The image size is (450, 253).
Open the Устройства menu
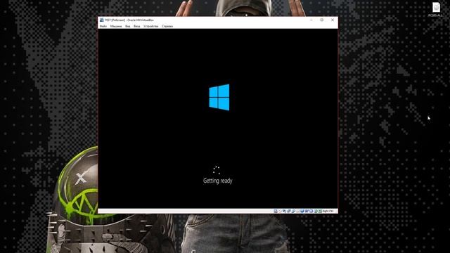pyautogui.click(x=151, y=26)
